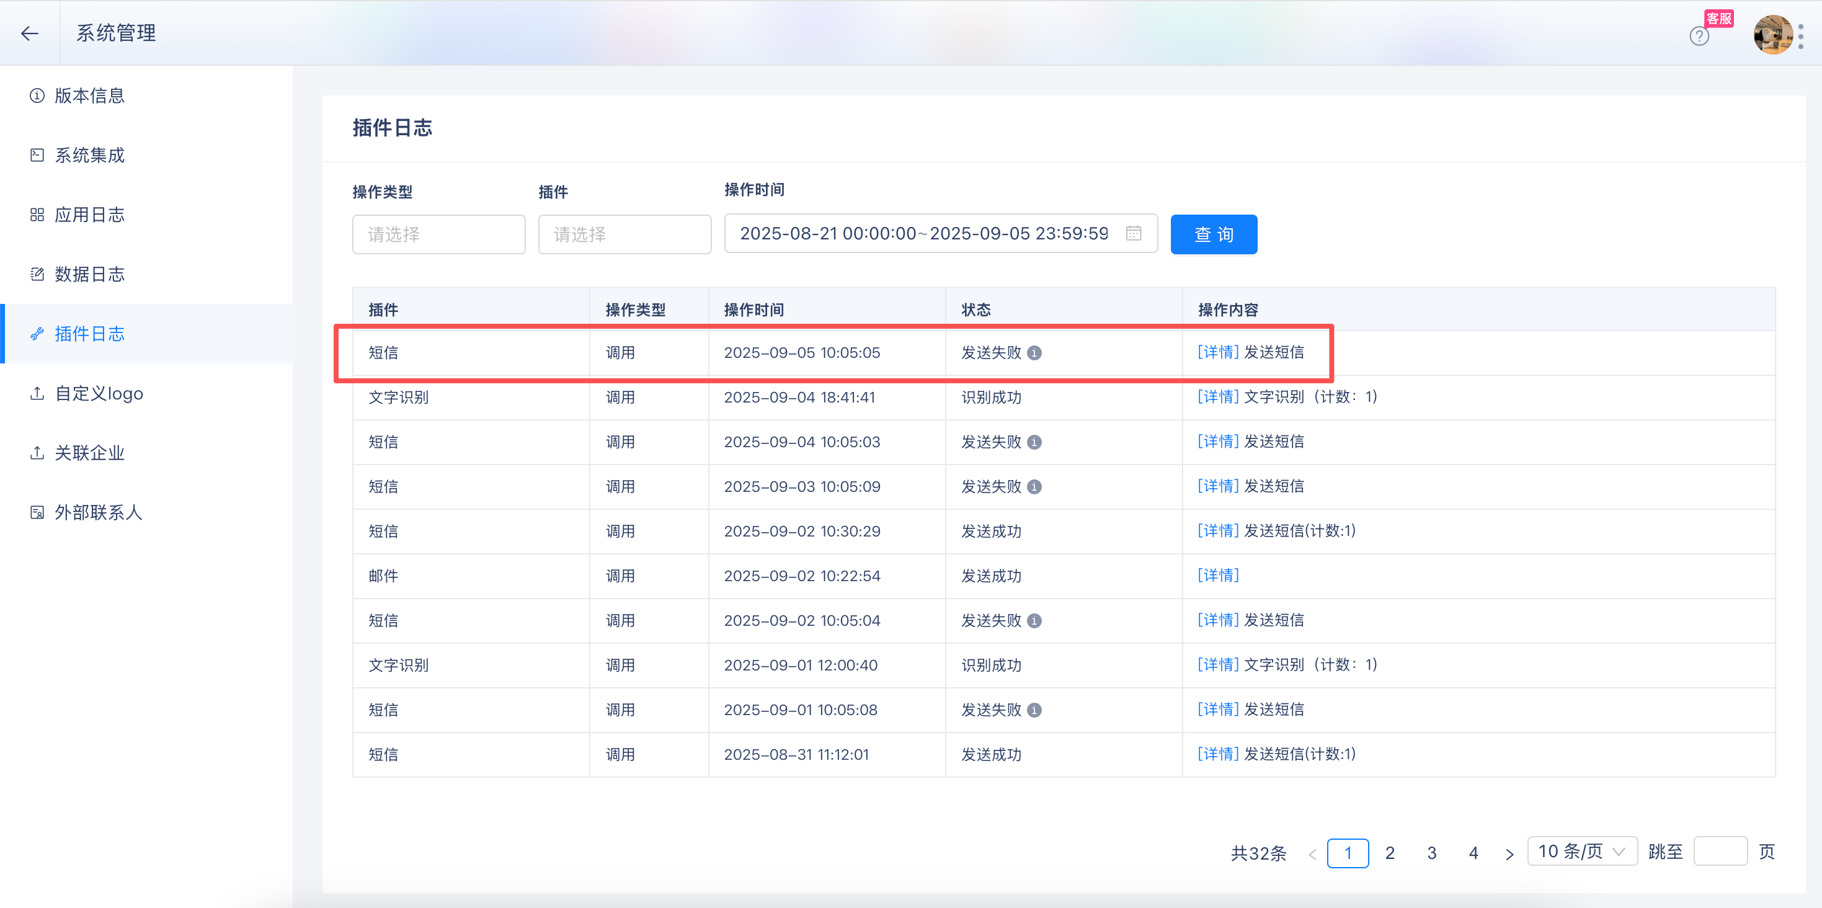Open 系统集成 in the sidebar
The width and height of the screenshot is (1822, 908).
(x=146, y=155)
